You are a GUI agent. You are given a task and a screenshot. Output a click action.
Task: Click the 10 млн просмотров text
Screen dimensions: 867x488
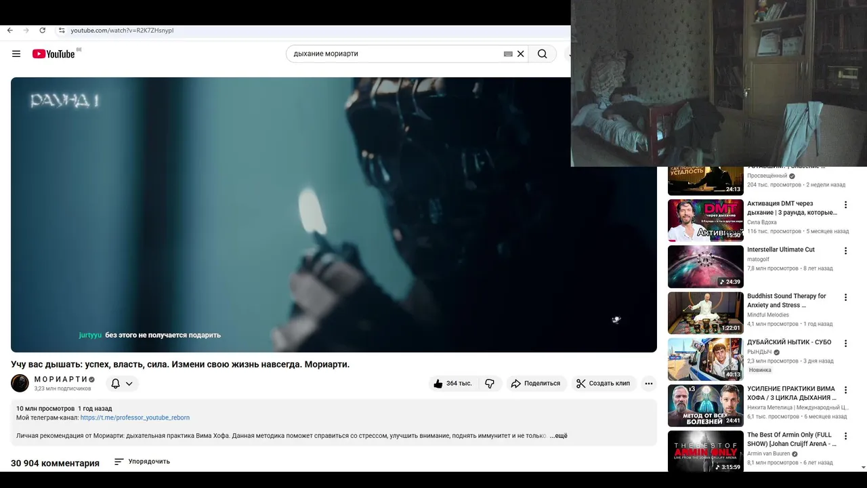click(45, 409)
